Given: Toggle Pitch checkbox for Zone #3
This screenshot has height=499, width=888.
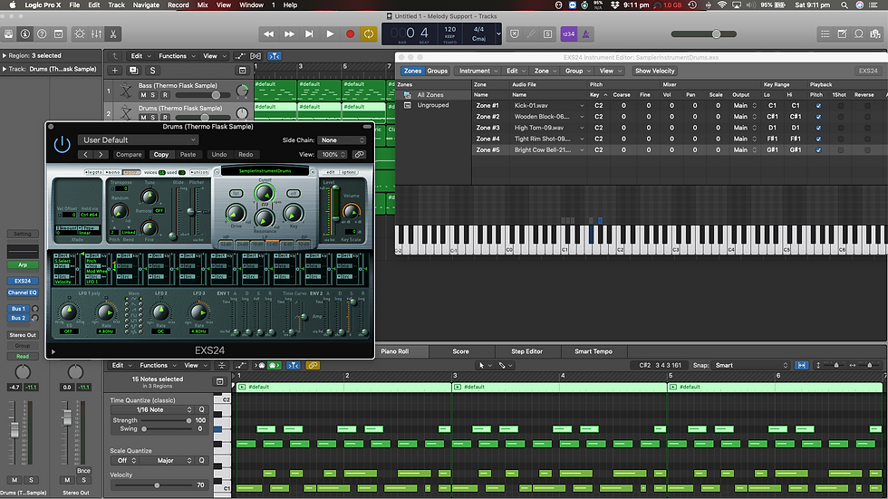Looking at the screenshot, I should click(x=817, y=128).
